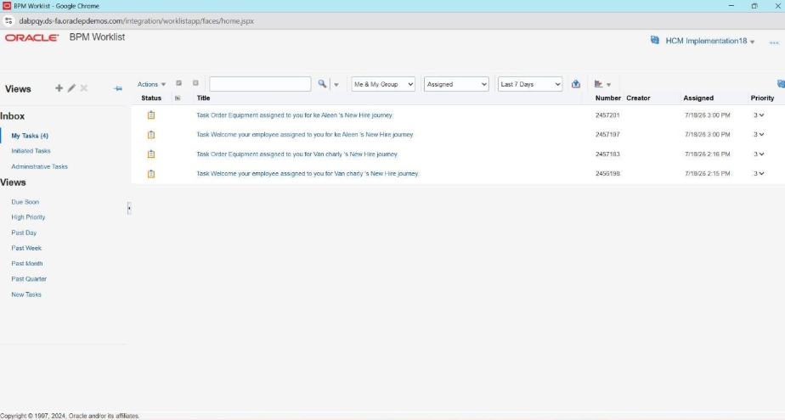
Task: Select Initiated Tasks in Inbox
Action: click(x=31, y=150)
